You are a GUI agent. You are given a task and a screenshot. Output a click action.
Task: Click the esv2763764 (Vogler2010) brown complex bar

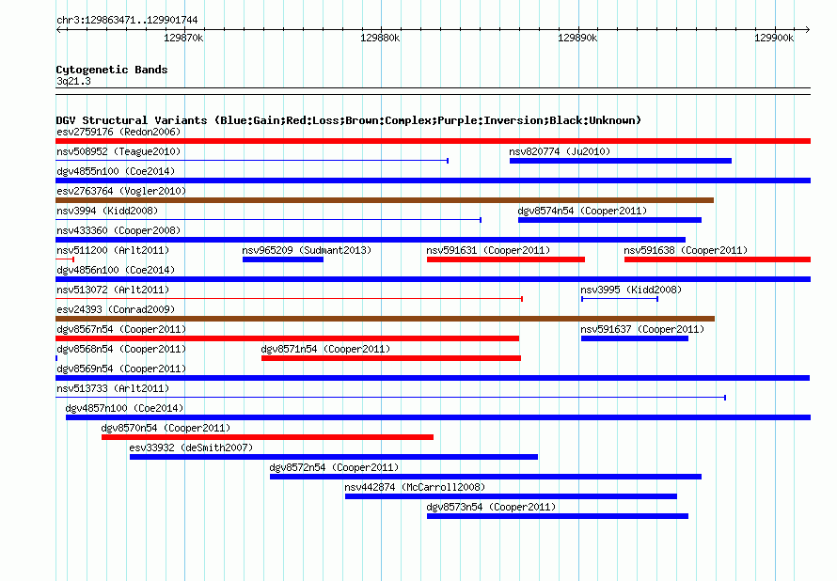[385, 200]
